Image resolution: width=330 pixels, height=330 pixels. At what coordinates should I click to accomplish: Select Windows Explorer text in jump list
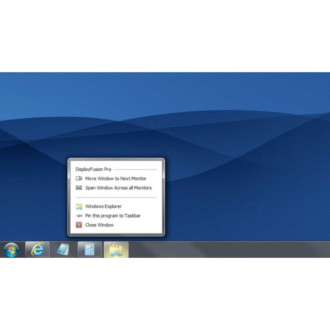tap(103, 206)
